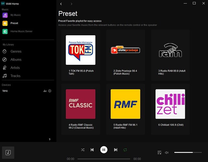Click '1 TOK FM 95.8 (Polish Talk)' label
This screenshot has height=162, width=208.
[x=81, y=72]
